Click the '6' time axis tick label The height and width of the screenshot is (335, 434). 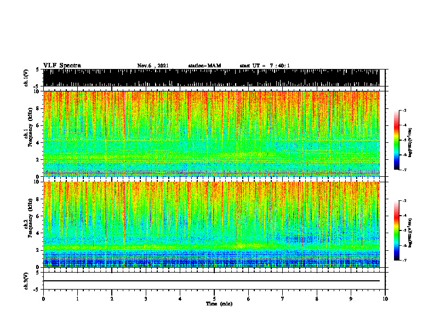(249, 299)
